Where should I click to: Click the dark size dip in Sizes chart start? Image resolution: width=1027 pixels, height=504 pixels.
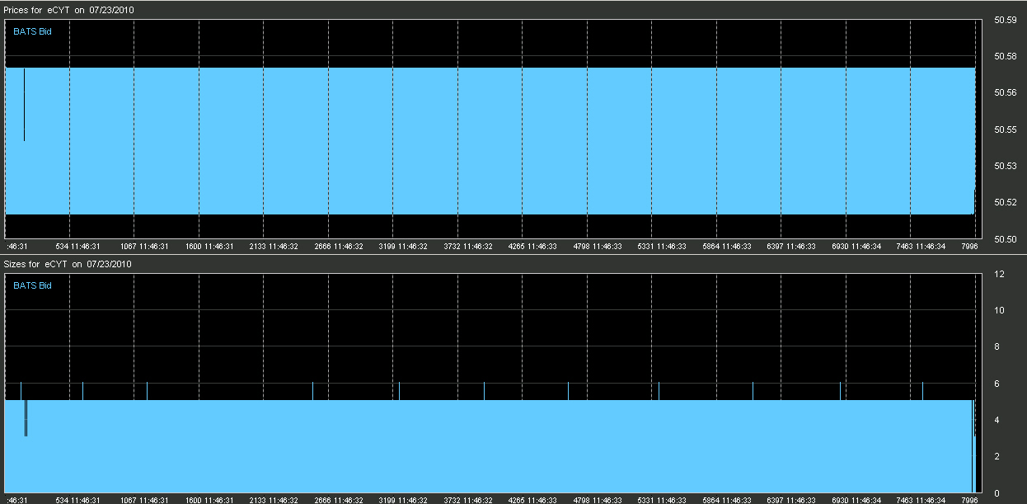pyautogui.click(x=26, y=418)
